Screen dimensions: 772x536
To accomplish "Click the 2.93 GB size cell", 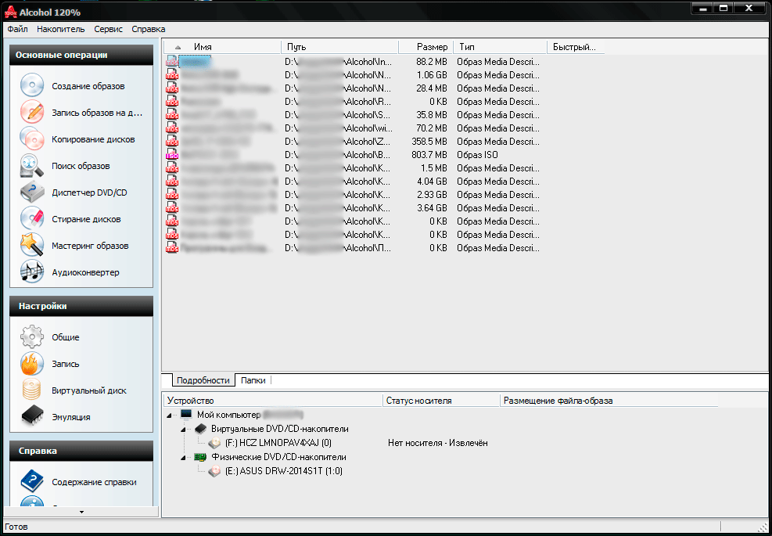I will click(x=432, y=195).
